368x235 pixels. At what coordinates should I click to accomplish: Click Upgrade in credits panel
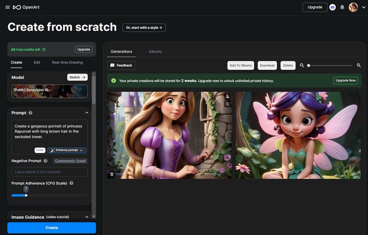pos(83,49)
